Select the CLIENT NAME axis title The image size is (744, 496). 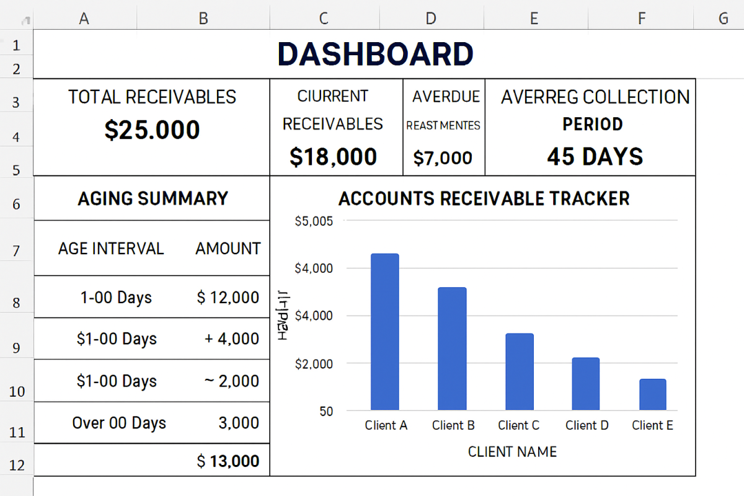512,451
